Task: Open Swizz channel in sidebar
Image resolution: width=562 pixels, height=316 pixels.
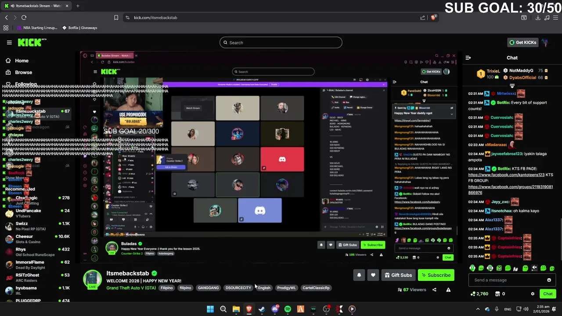Action: click(37, 226)
